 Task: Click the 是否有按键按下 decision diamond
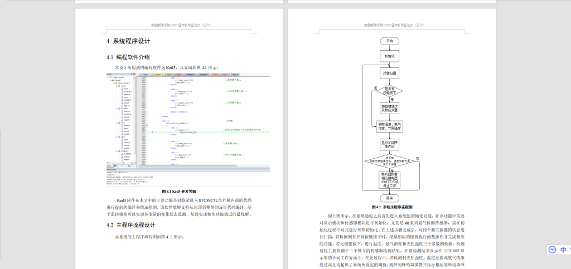coord(389,90)
